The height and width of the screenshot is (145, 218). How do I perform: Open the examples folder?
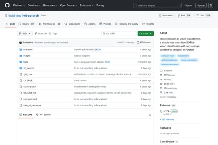click(x=28, y=50)
